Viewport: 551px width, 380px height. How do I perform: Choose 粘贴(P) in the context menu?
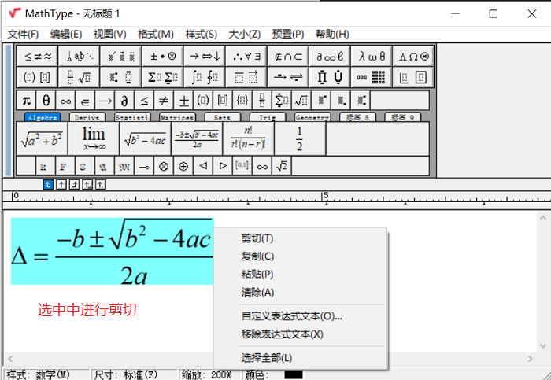(x=301, y=275)
